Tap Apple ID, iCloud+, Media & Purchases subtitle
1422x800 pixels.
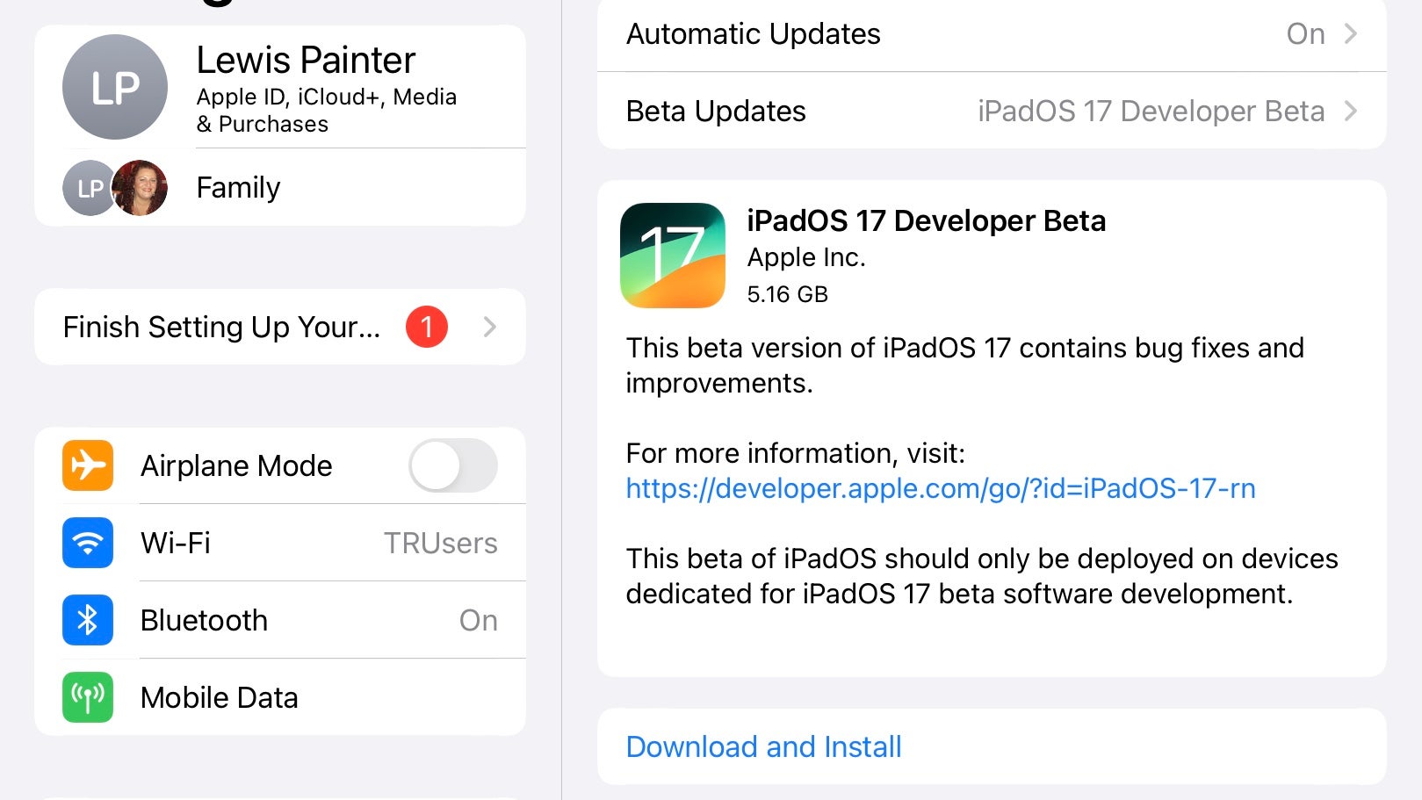tap(327, 110)
